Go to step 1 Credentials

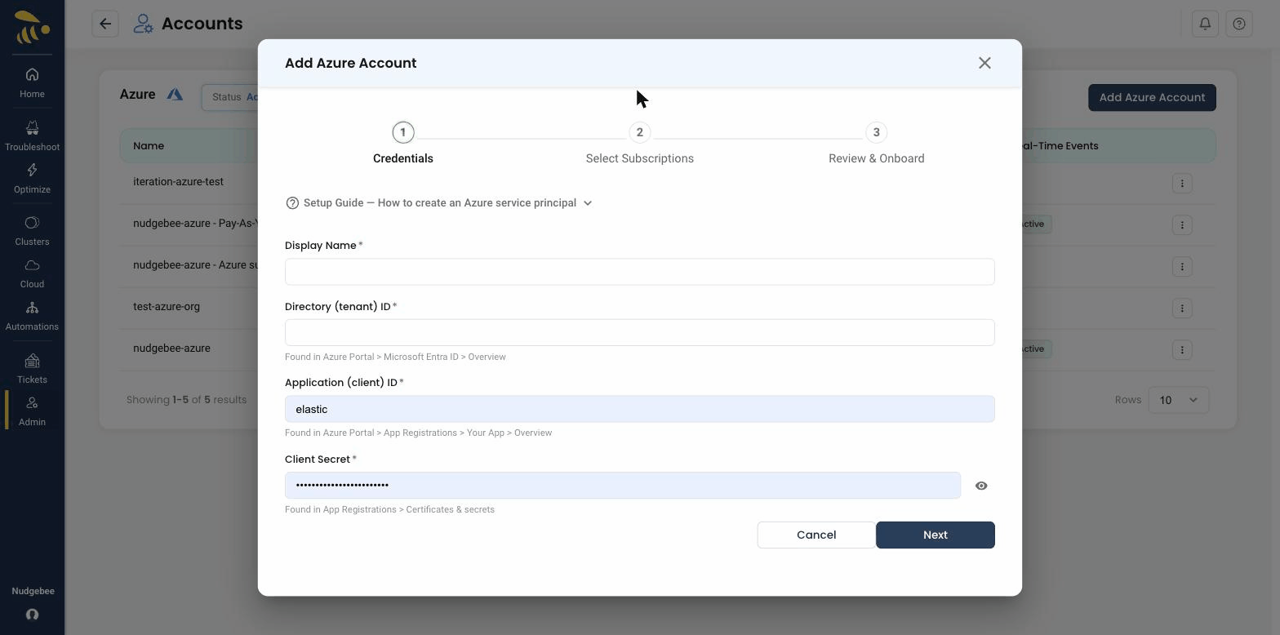tap(403, 144)
